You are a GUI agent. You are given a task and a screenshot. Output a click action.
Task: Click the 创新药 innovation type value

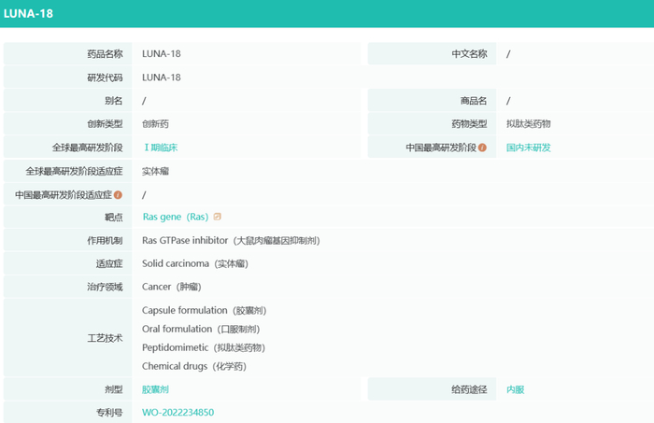(x=156, y=124)
